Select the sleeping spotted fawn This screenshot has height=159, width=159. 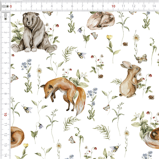point(101,21)
